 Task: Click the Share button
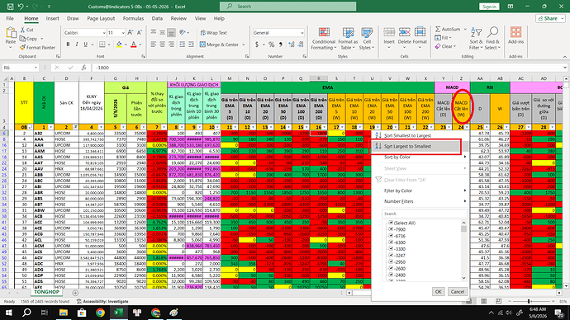click(550, 18)
